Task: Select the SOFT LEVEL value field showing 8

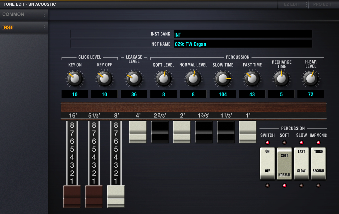Action: pyautogui.click(x=164, y=94)
